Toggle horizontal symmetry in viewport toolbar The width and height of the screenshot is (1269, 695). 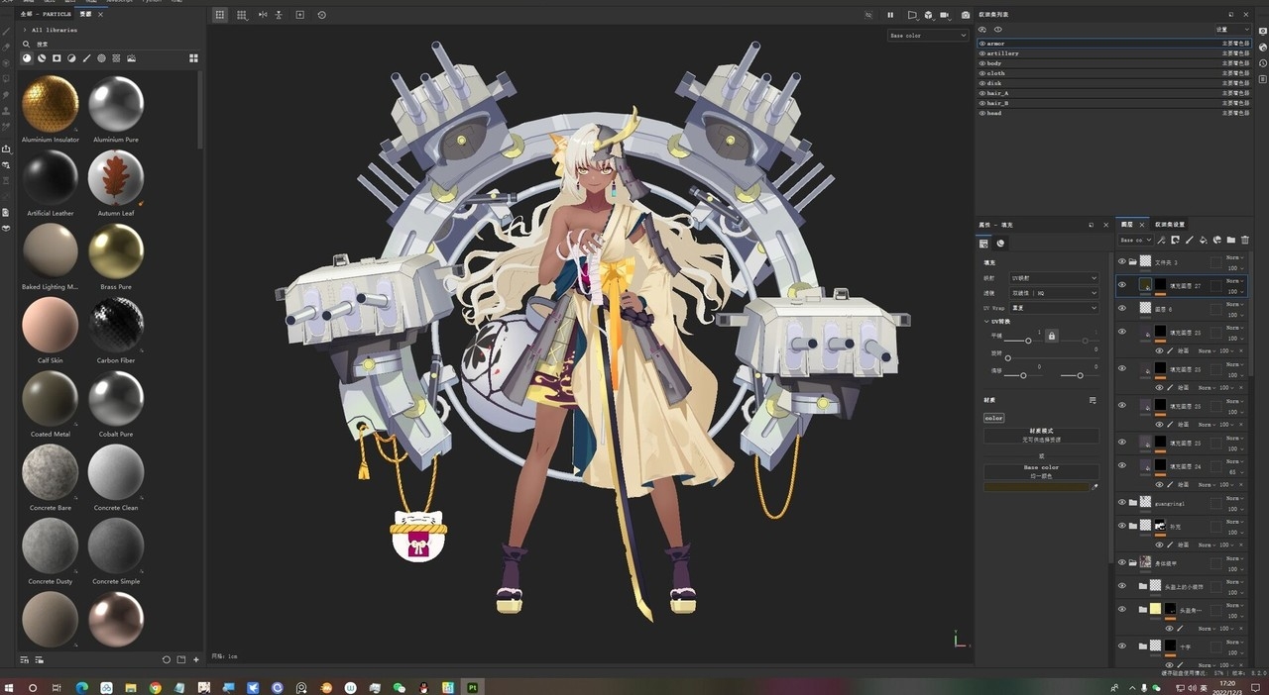click(x=263, y=15)
